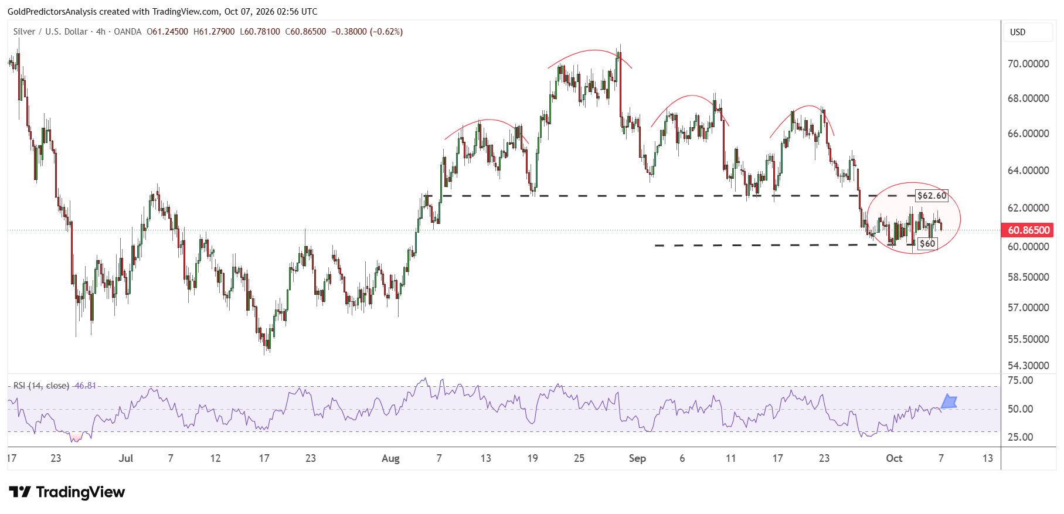Image resolution: width=1064 pixels, height=514 pixels.
Task: Click the 54.30000 price axis label
Action: point(1028,366)
